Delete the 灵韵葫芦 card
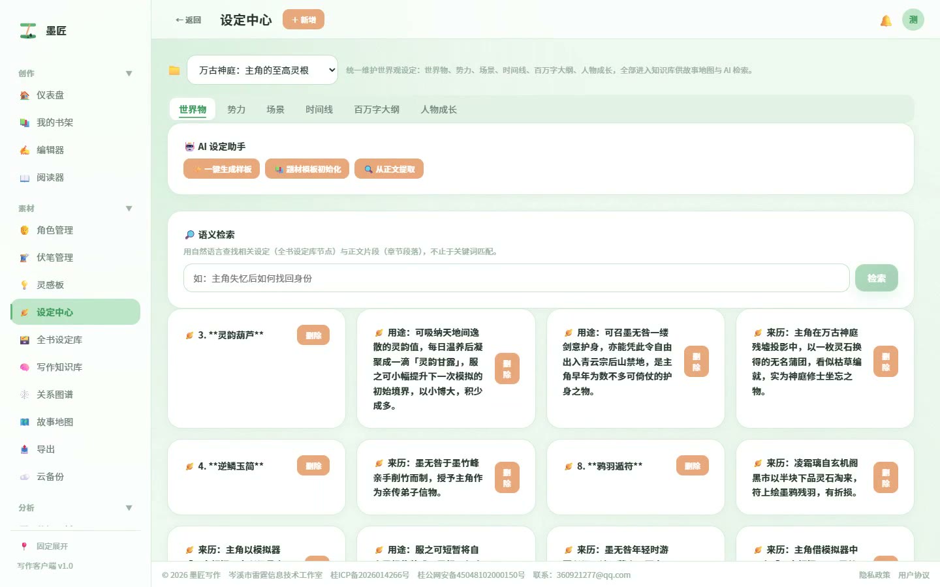The height and width of the screenshot is (587, 940). pos(313,335)
